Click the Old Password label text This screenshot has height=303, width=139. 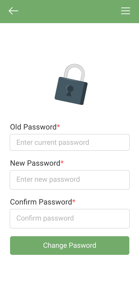[33, 127]
